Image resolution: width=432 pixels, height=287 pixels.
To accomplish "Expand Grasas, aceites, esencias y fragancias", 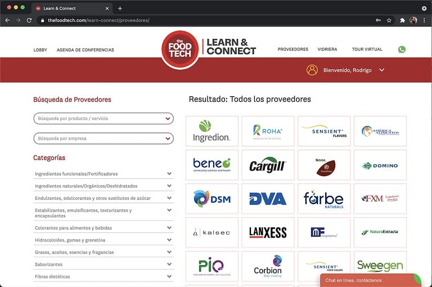I will 103,252.
